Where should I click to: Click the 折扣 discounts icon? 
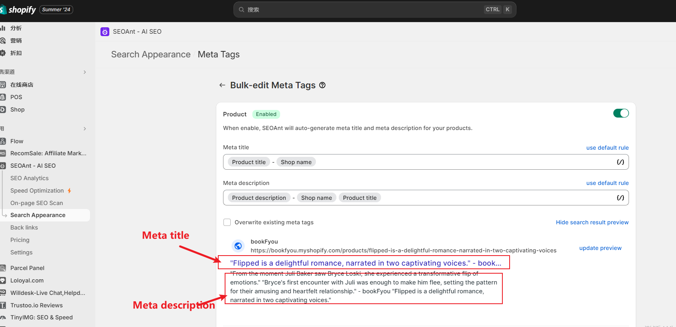pos(3,53)
